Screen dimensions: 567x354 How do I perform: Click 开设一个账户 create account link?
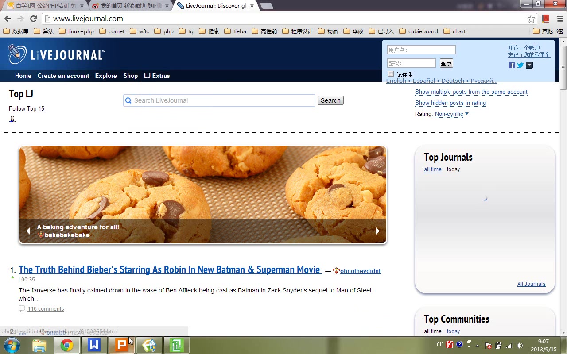524,48
